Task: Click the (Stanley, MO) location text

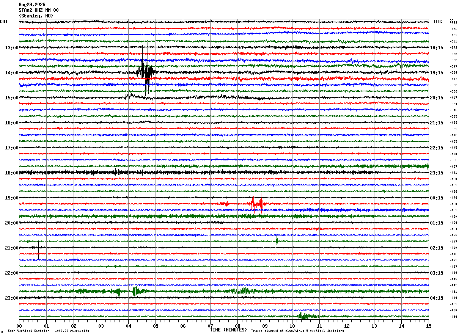Action: (x=36, y=16)
